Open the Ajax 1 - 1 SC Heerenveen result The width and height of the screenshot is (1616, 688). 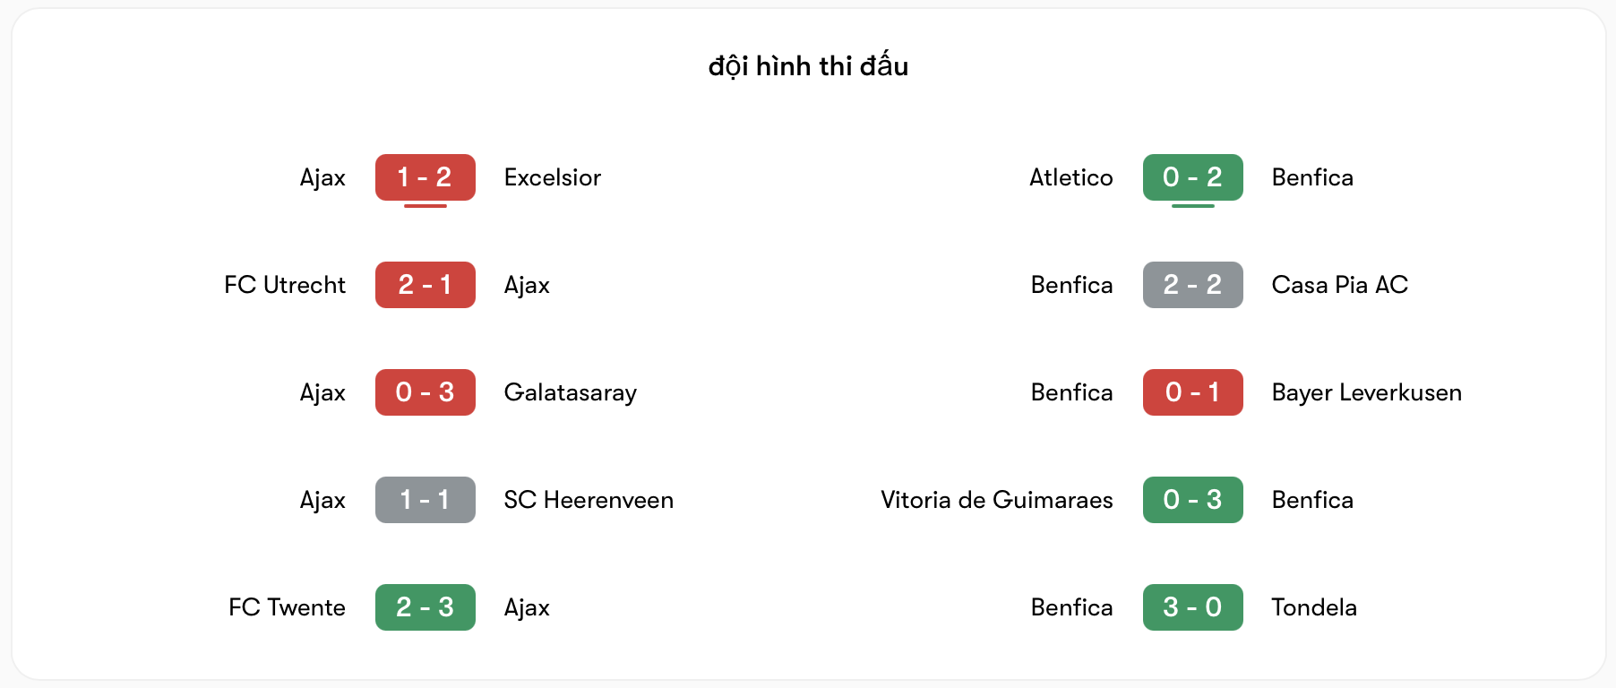point(425,500)
